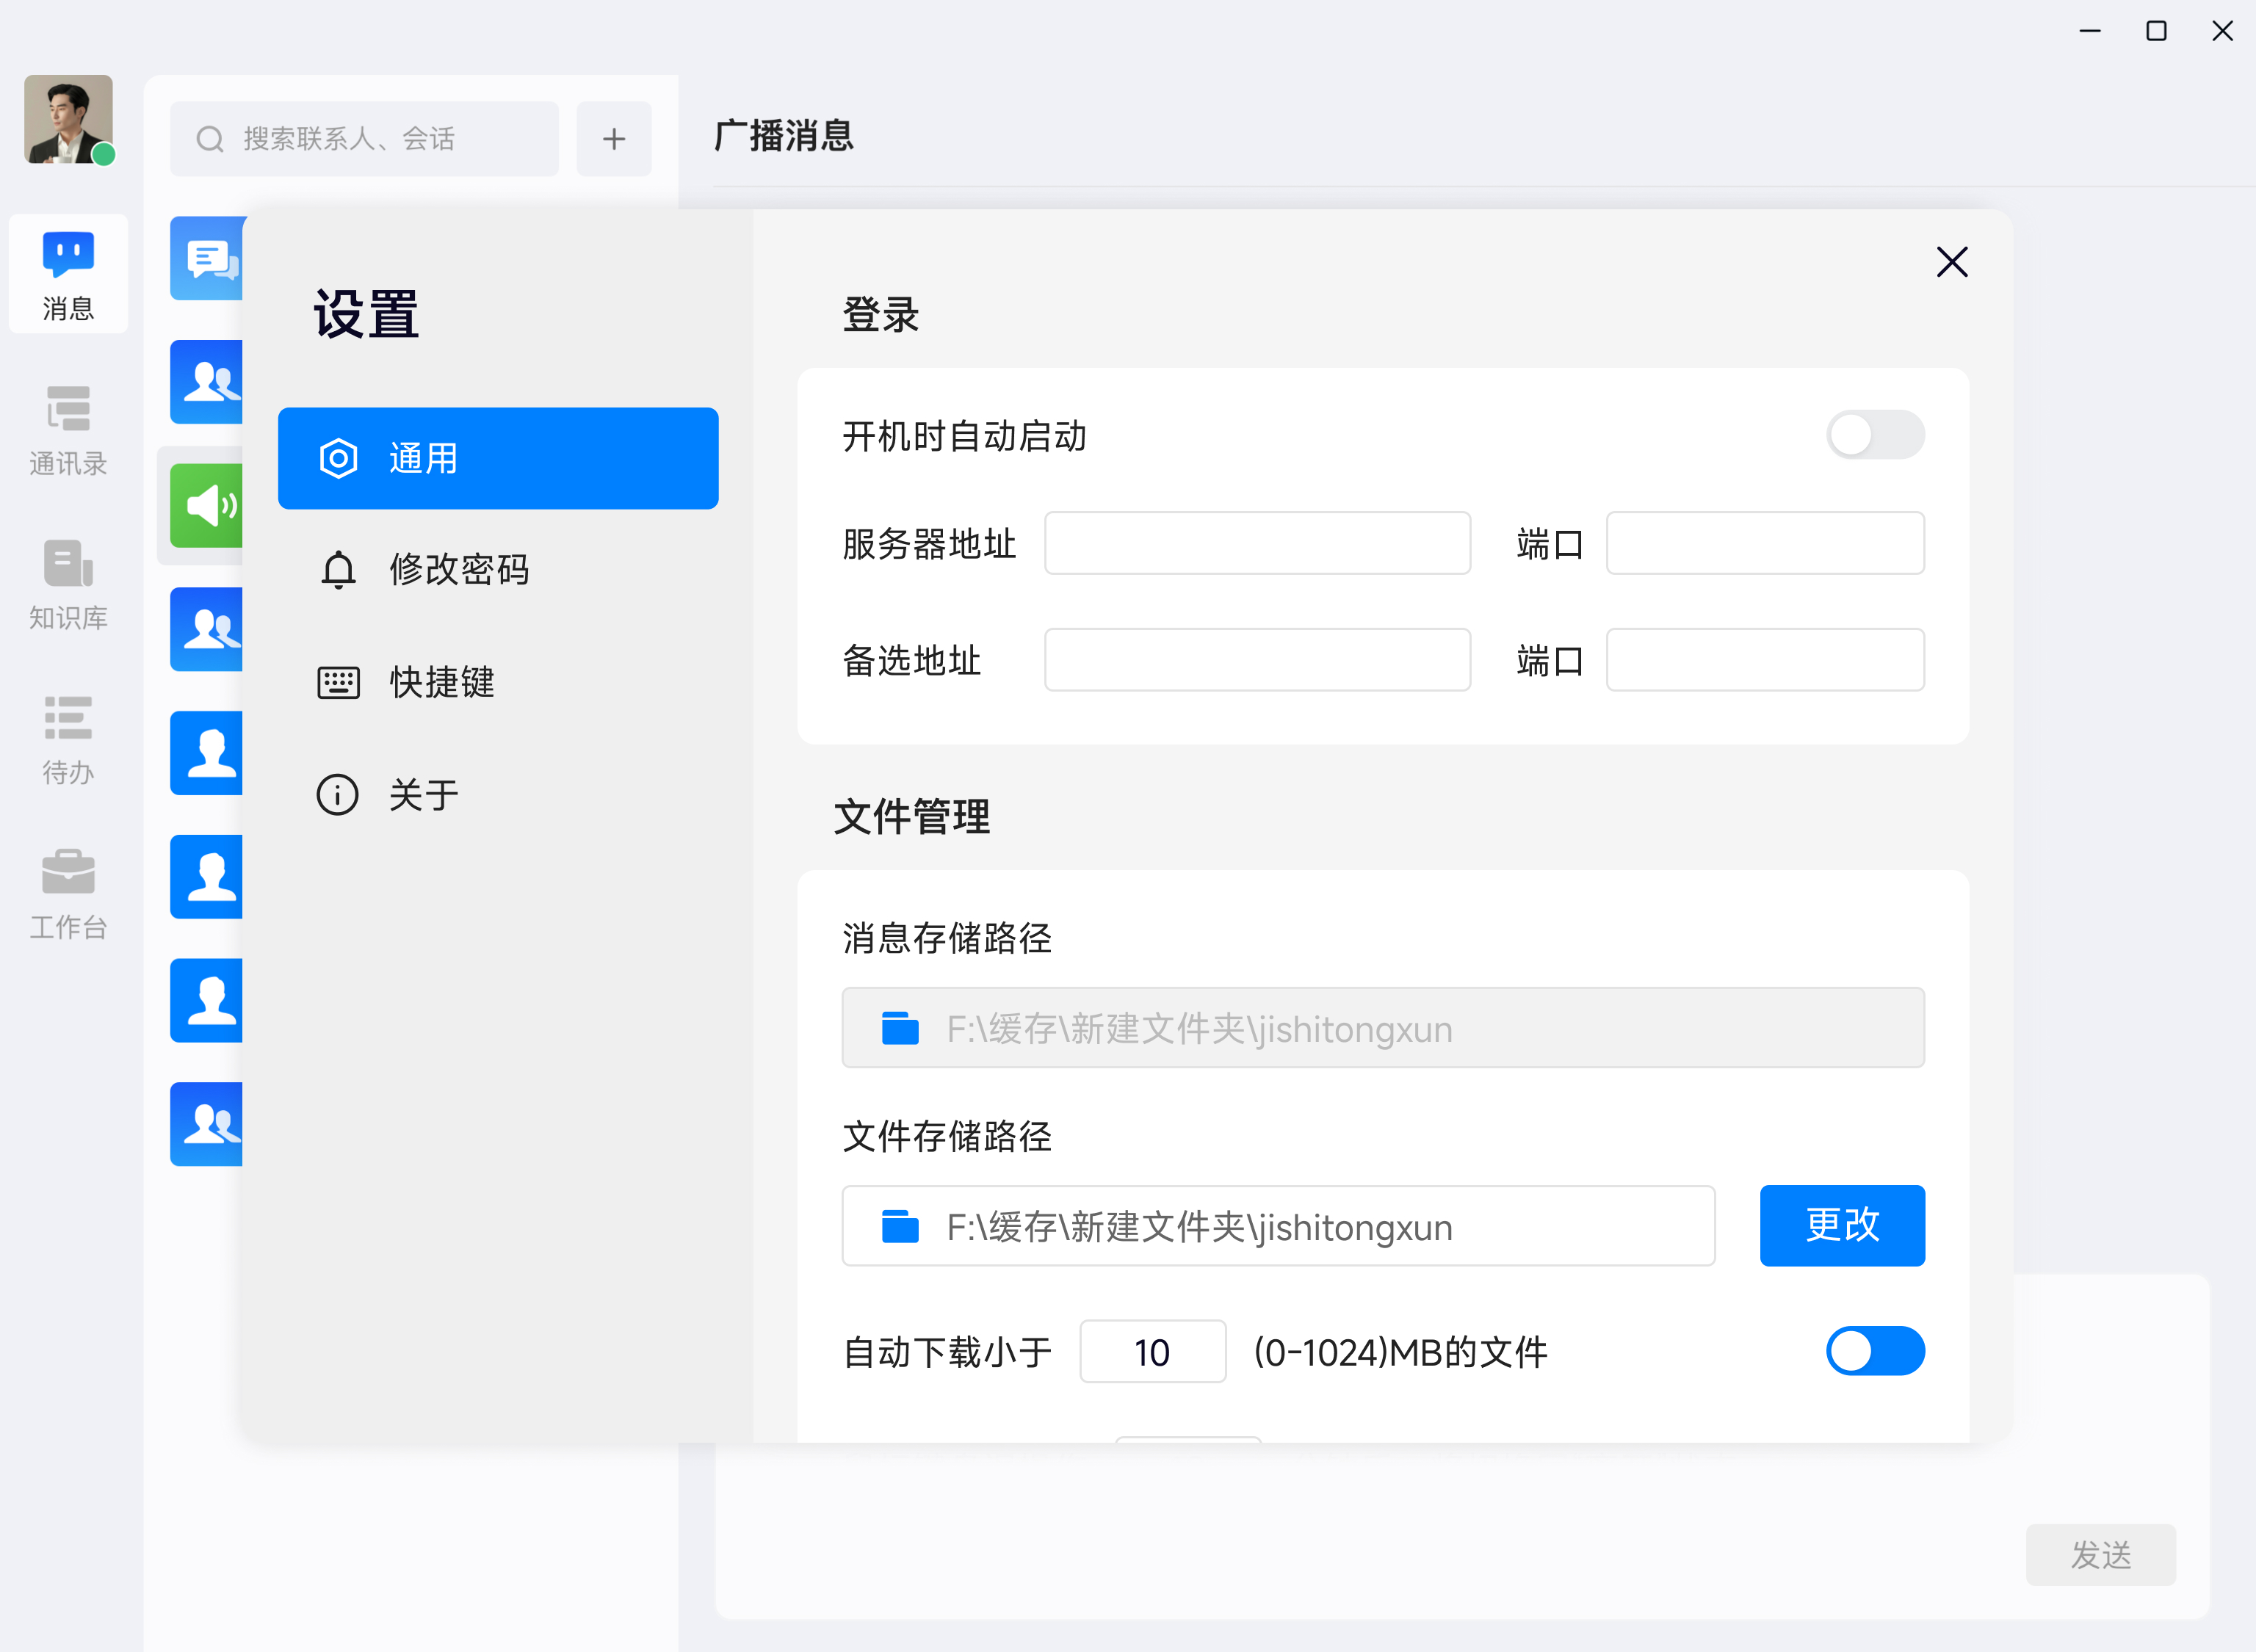Image resolution: width=2256 pixels, height=1652 pixels.
Task: Open the folder picker for 消息存储路径
Action: click(900, 1028)
